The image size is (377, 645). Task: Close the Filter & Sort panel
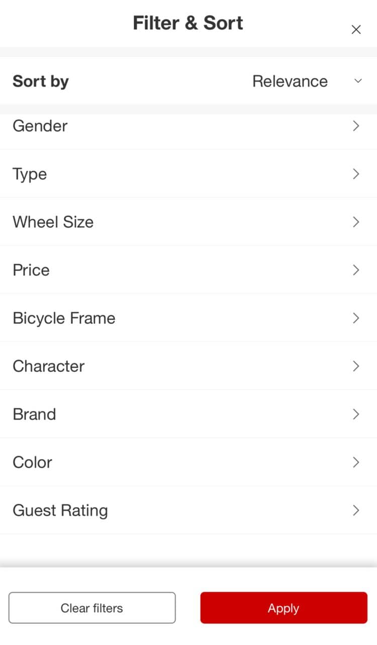pos(356,30)
